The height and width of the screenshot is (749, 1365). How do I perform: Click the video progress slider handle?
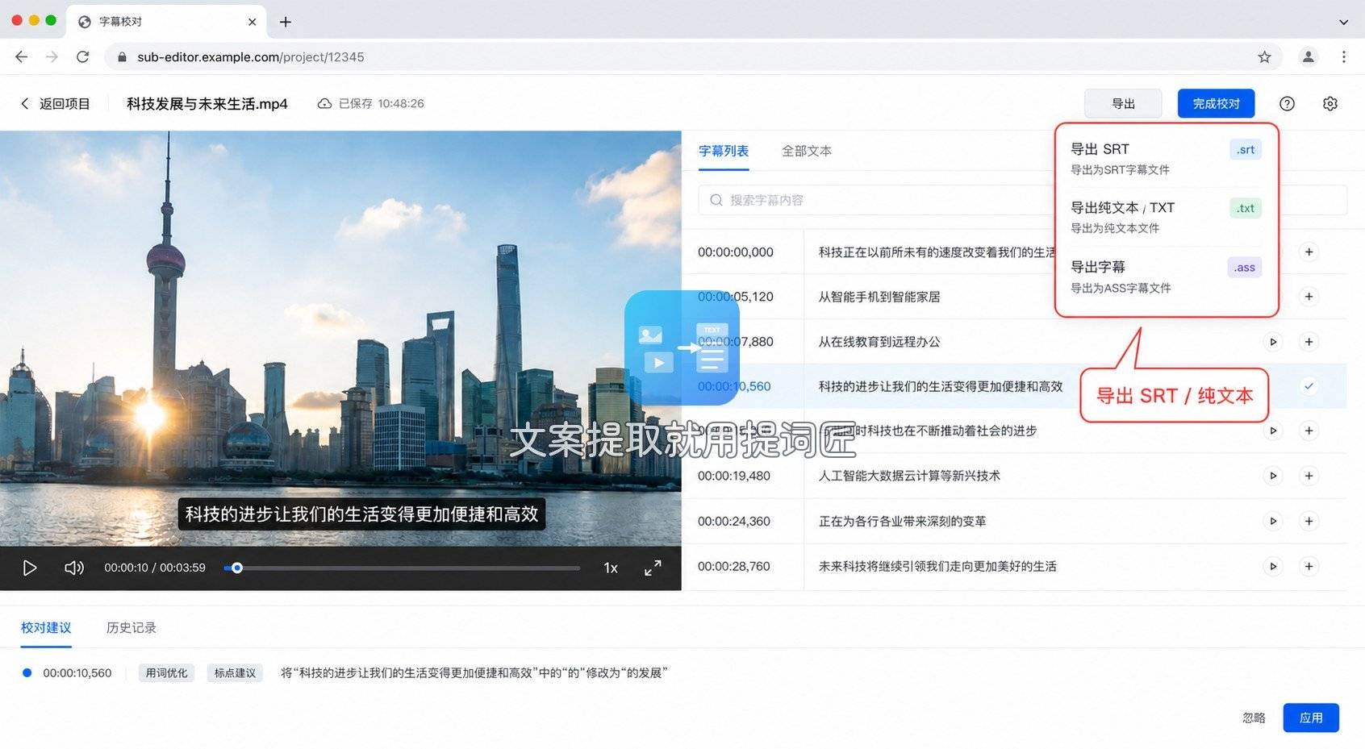(x=237, y=568)
